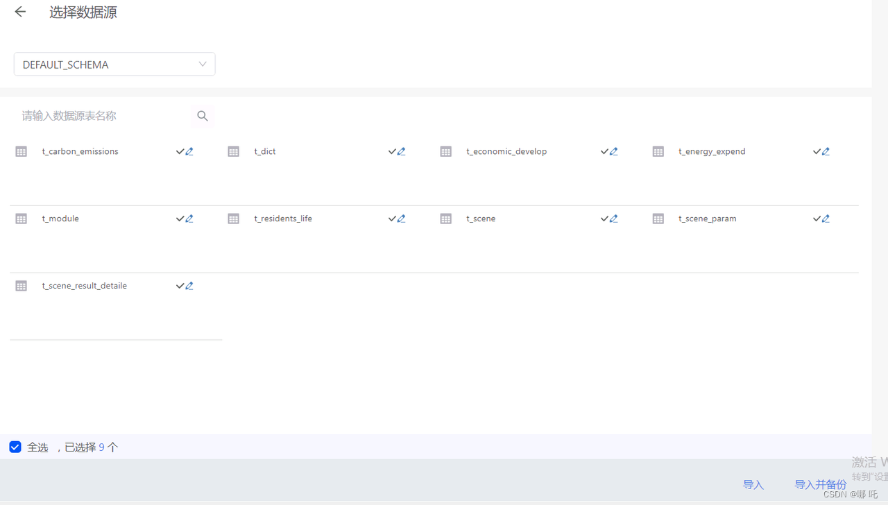Click table icon next to t_scene_result_detaile

click(22, 286)
